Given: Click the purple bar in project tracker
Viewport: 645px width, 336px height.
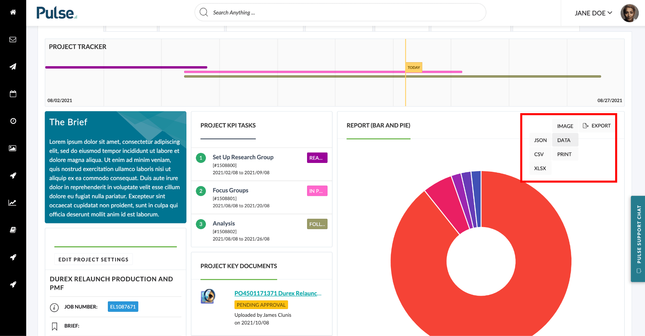Looking at the screenshot, I should tap(126, 67).
